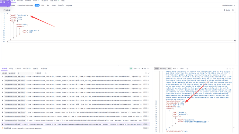Select Text body type
Image resolution: width=239 pixels, height=134 pixels.
click(48, 5)
